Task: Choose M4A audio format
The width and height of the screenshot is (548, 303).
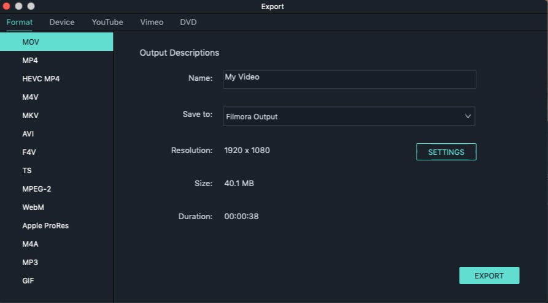Action: pos(30,244)
